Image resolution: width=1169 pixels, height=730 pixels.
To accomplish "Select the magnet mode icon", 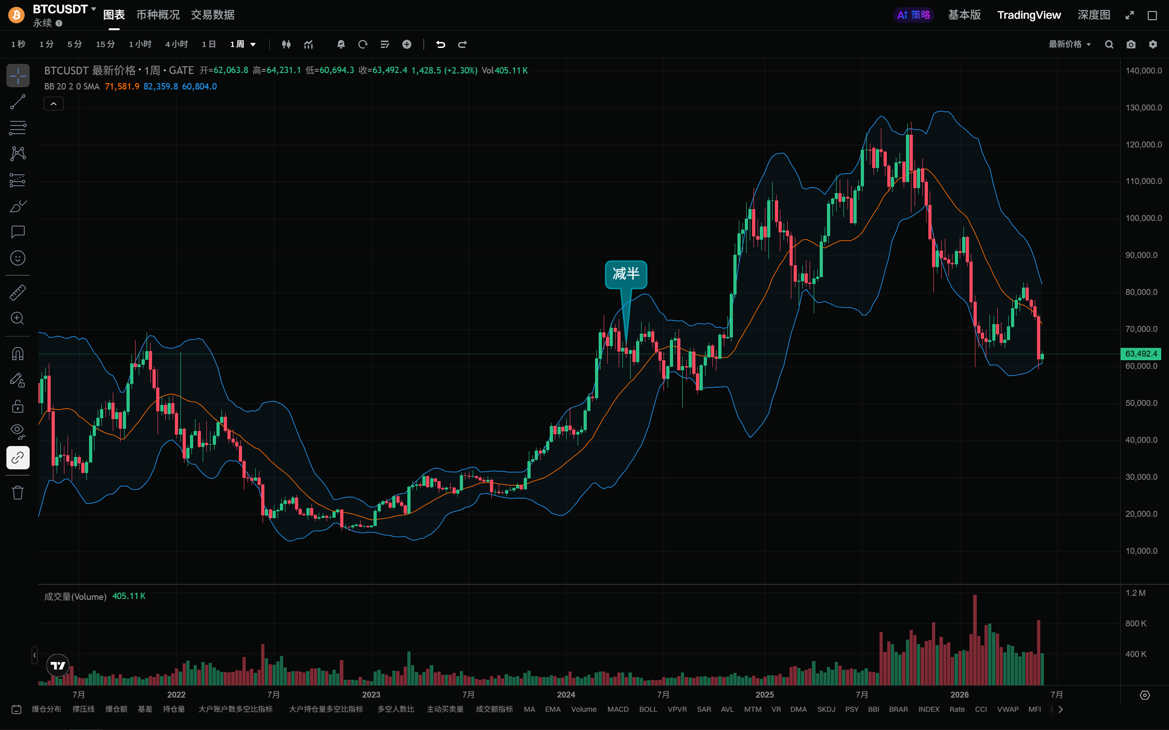I will [x=18, y=354].
